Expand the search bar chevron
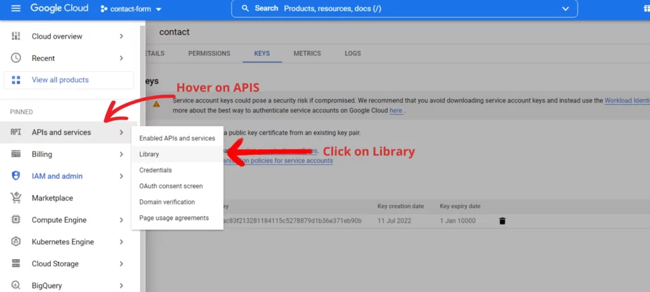 [x=566, y=9]
